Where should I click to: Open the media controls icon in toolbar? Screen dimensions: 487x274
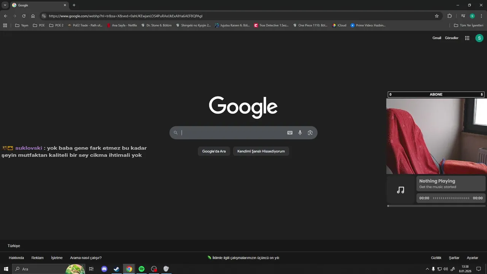pyautogui.click(x=463, y=16)
